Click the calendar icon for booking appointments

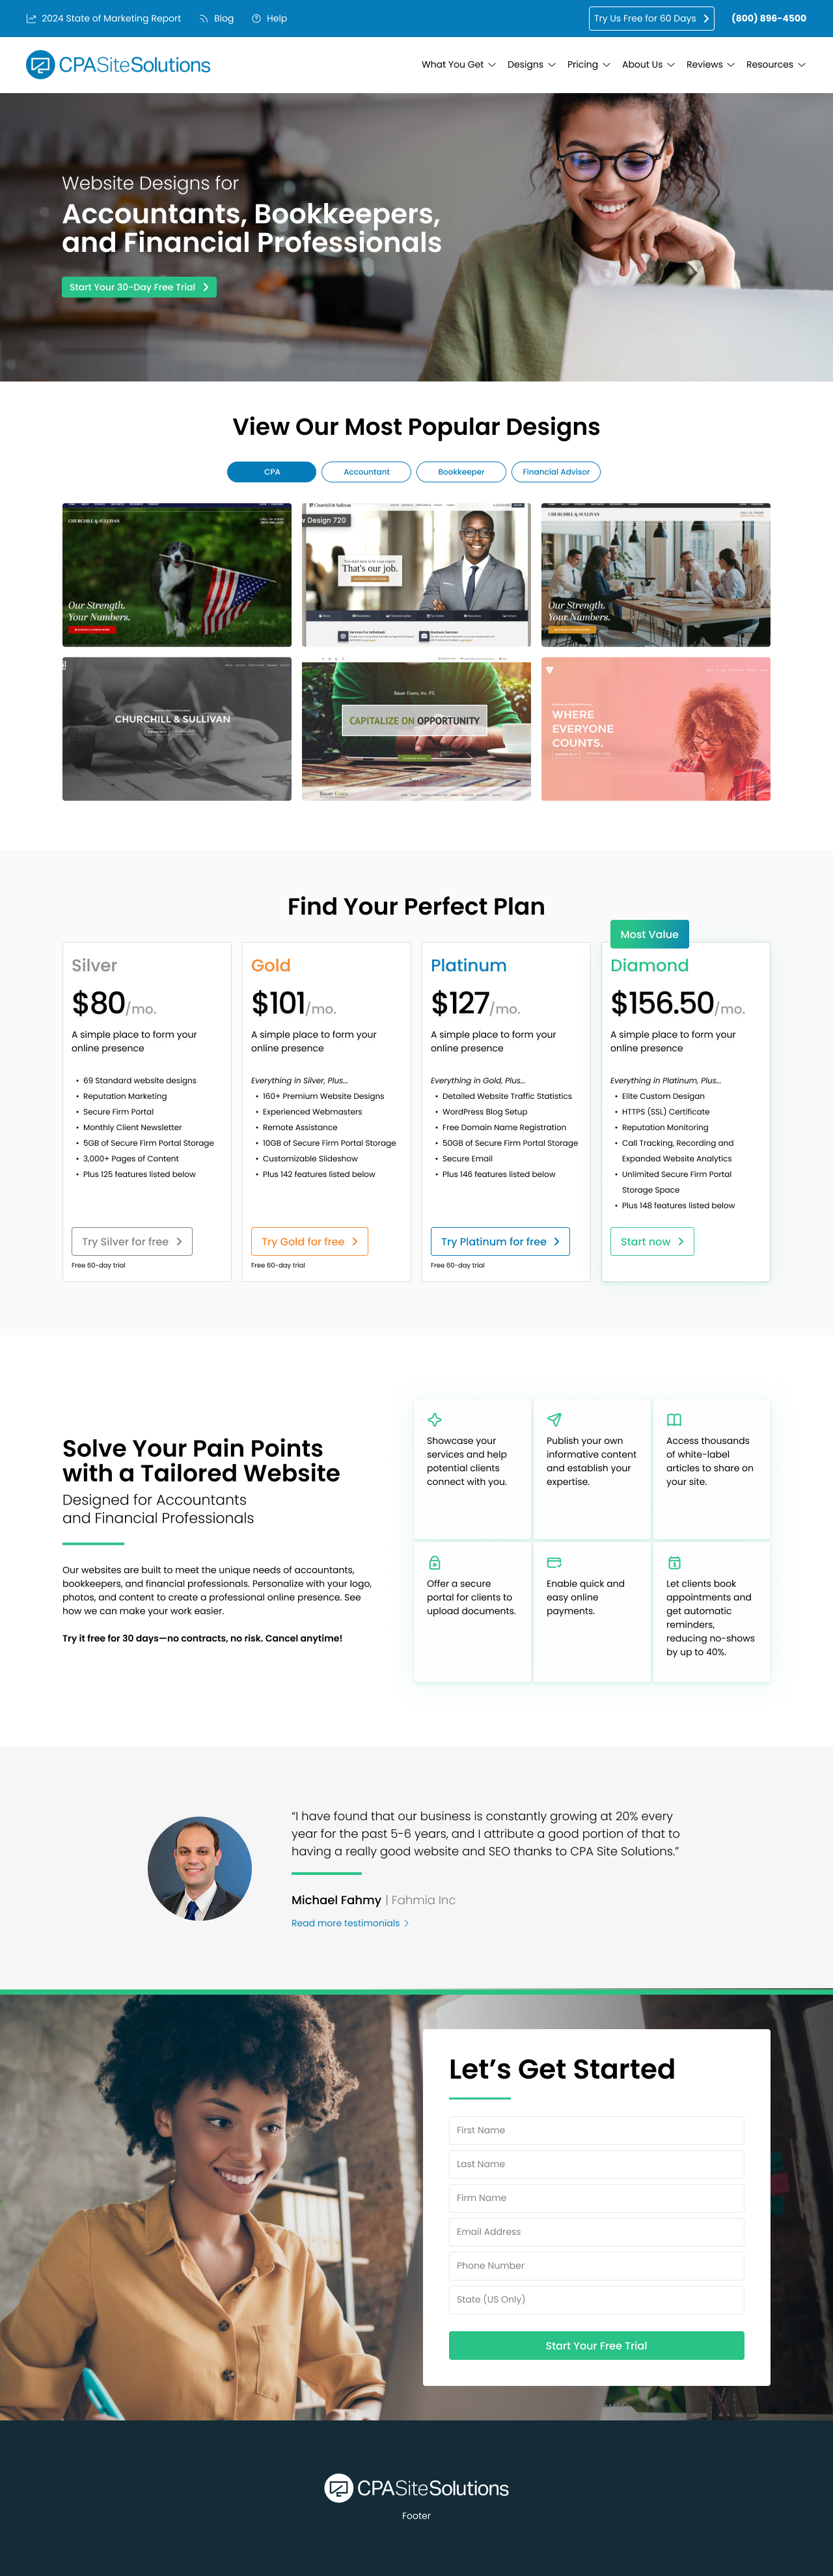pos(674,1562)
